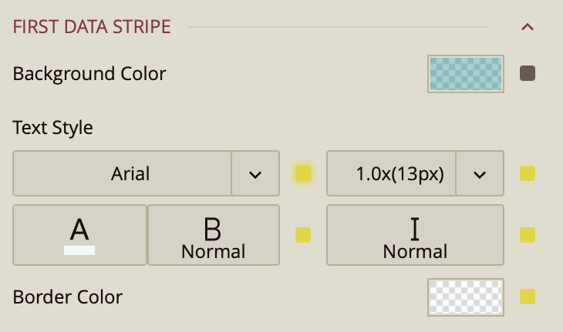This screenshot has width=563, height=332.
Task: Click the yellow indicator beside font size
Action: tap(528, 173)
